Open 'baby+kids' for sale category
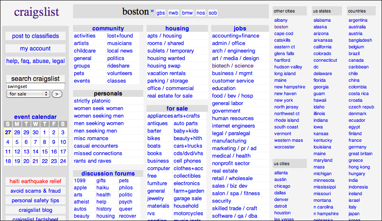 [186, 131]
